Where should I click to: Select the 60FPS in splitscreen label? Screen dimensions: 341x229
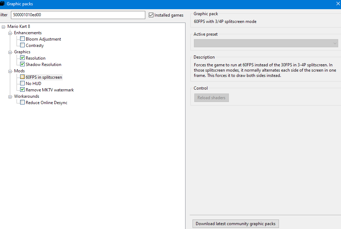pyautogui.click(x=44, y=77)
